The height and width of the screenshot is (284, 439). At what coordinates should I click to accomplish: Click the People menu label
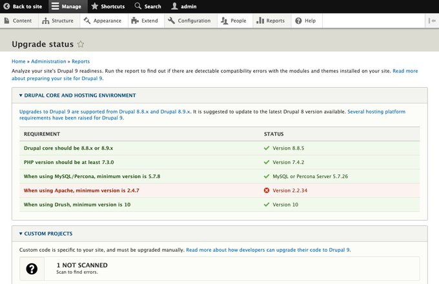tap(238, 21)
